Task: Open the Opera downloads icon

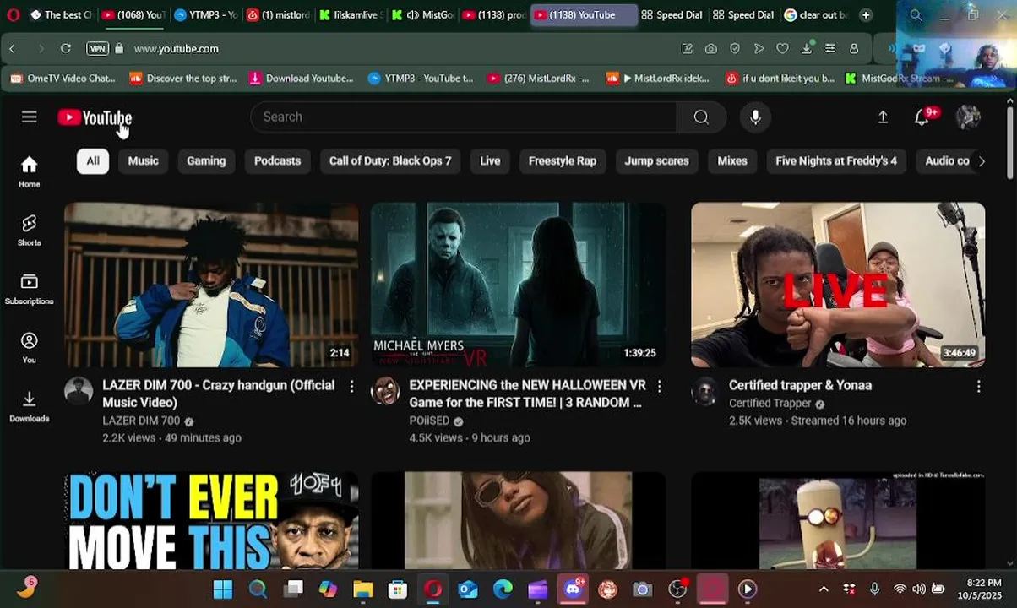Action: 807,49
